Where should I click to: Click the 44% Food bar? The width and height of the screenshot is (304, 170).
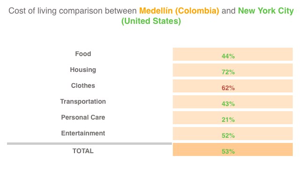pyautogui.click(x=233, y=54)
